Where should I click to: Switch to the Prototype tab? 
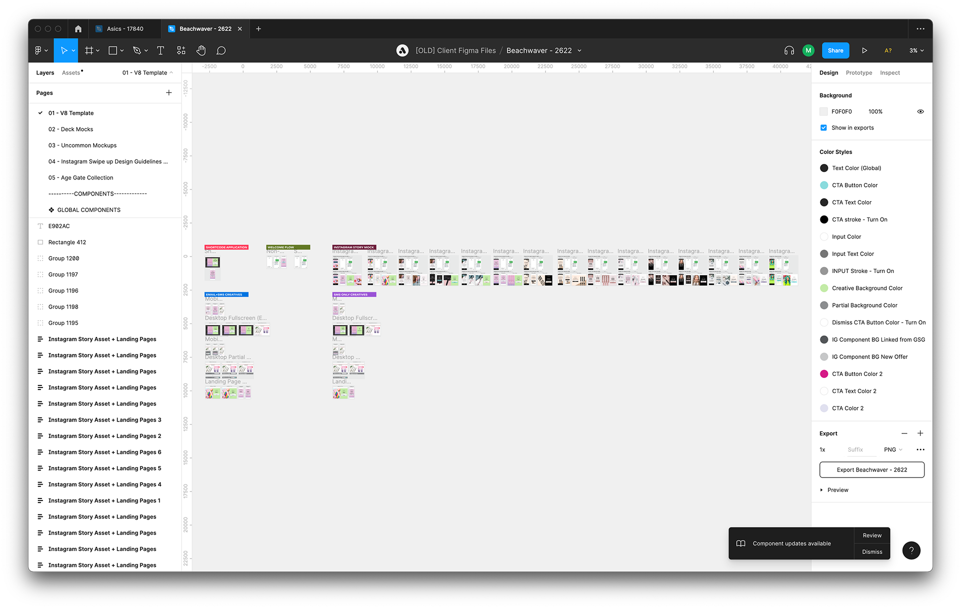click(859, 72)
